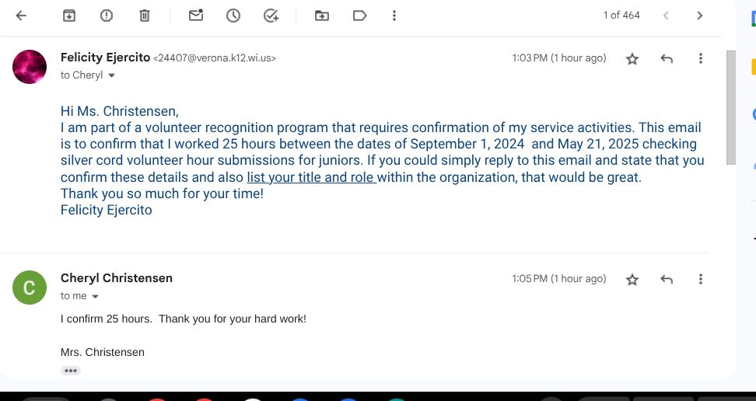
Task: Open the top toolbar more options menu
Action: [x=394, y=16]
